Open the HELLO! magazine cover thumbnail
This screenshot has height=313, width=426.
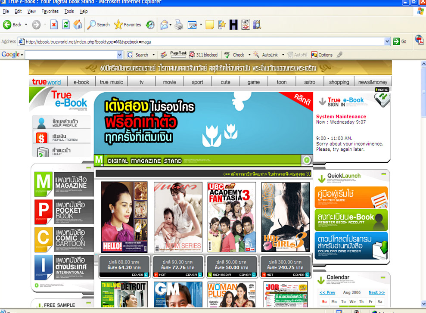124,217
